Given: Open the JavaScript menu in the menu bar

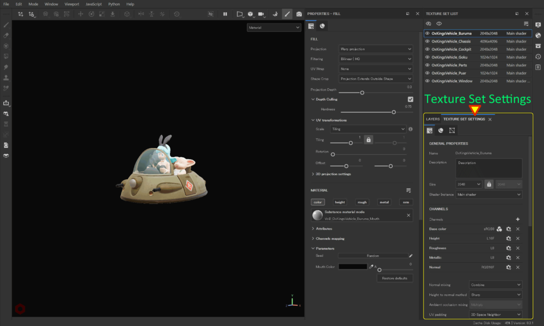Looking at the screenshot, I should pos(93,4).
